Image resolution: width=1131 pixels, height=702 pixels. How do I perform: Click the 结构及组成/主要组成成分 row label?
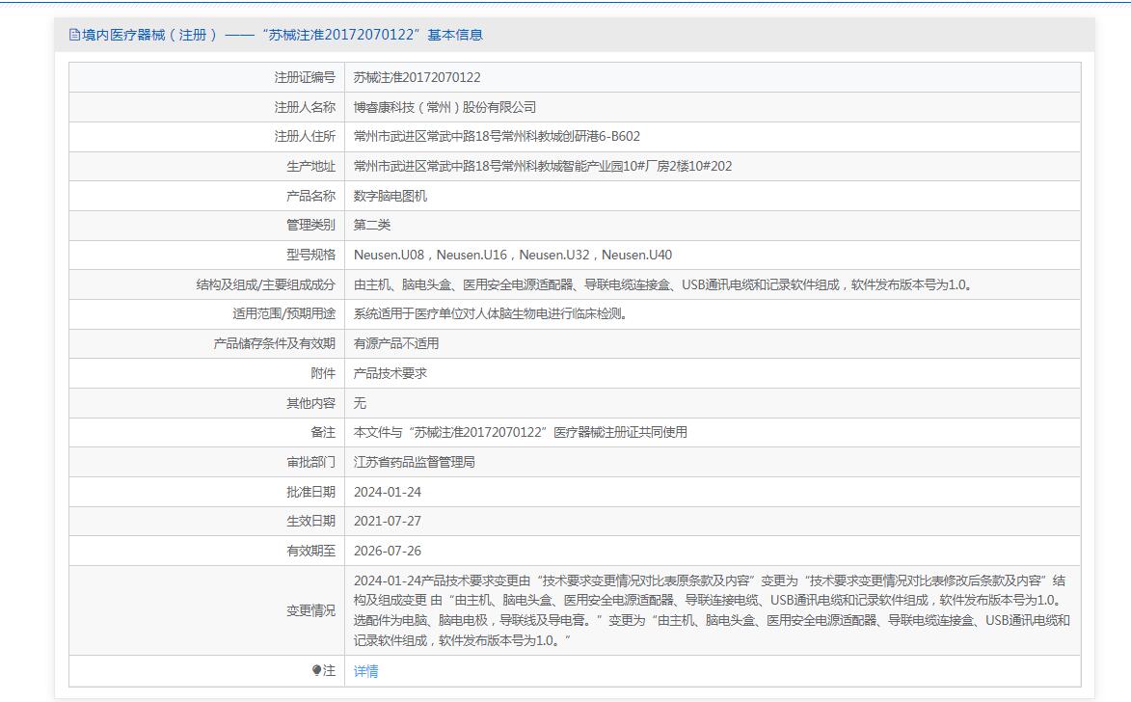point(265,284)
